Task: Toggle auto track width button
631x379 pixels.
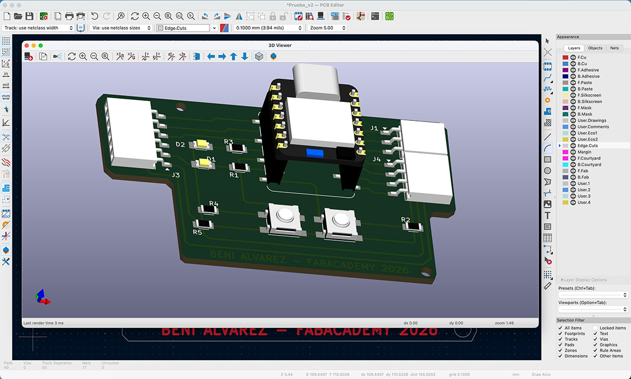Action: [81, 28]
